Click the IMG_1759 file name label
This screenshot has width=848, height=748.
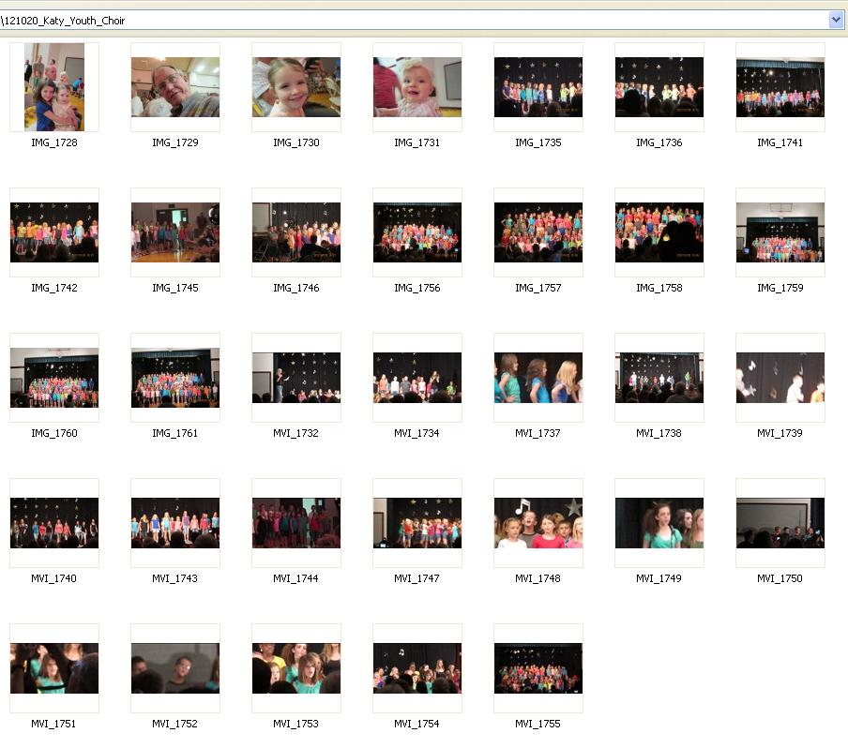(780, 288)
